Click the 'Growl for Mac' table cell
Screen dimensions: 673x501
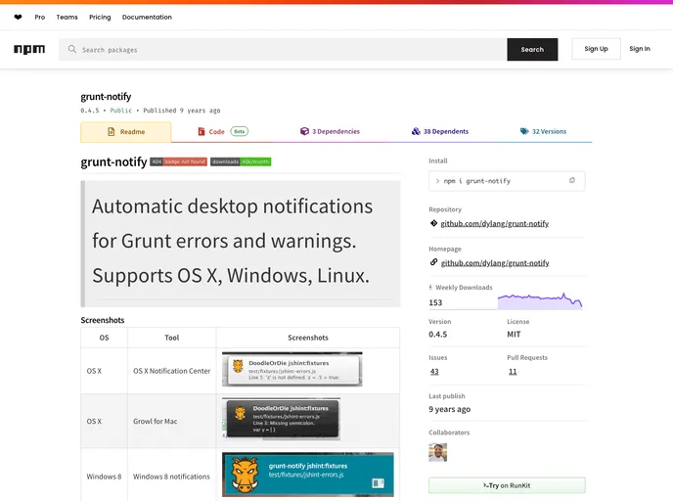pyautogui.click(x=172, y=421)
